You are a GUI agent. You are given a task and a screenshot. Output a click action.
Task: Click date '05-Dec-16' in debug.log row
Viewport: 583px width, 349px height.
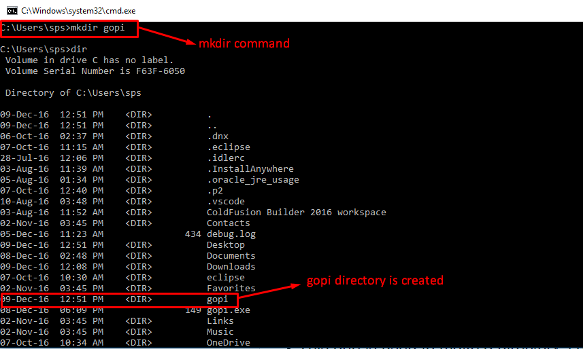24,234
